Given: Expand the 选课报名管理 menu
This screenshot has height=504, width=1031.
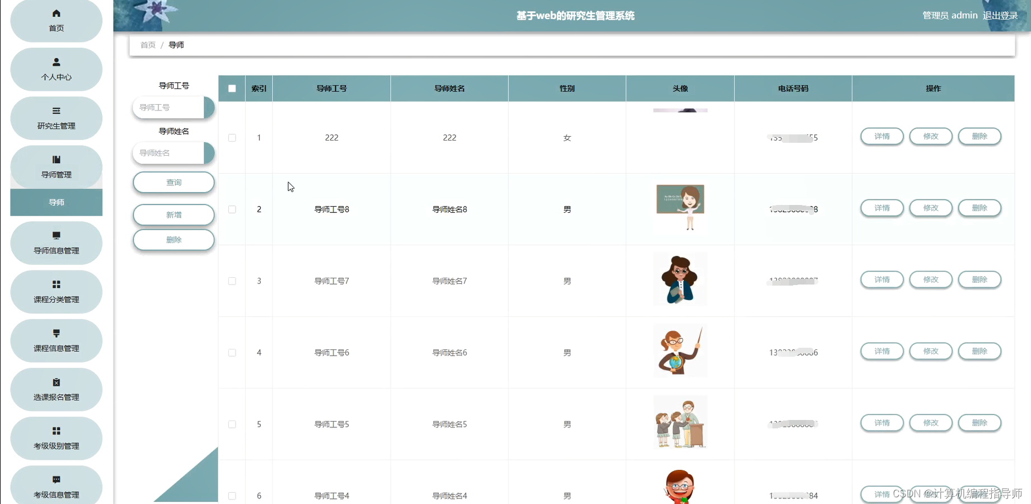Looking at the screenshot, I should 56,389.
